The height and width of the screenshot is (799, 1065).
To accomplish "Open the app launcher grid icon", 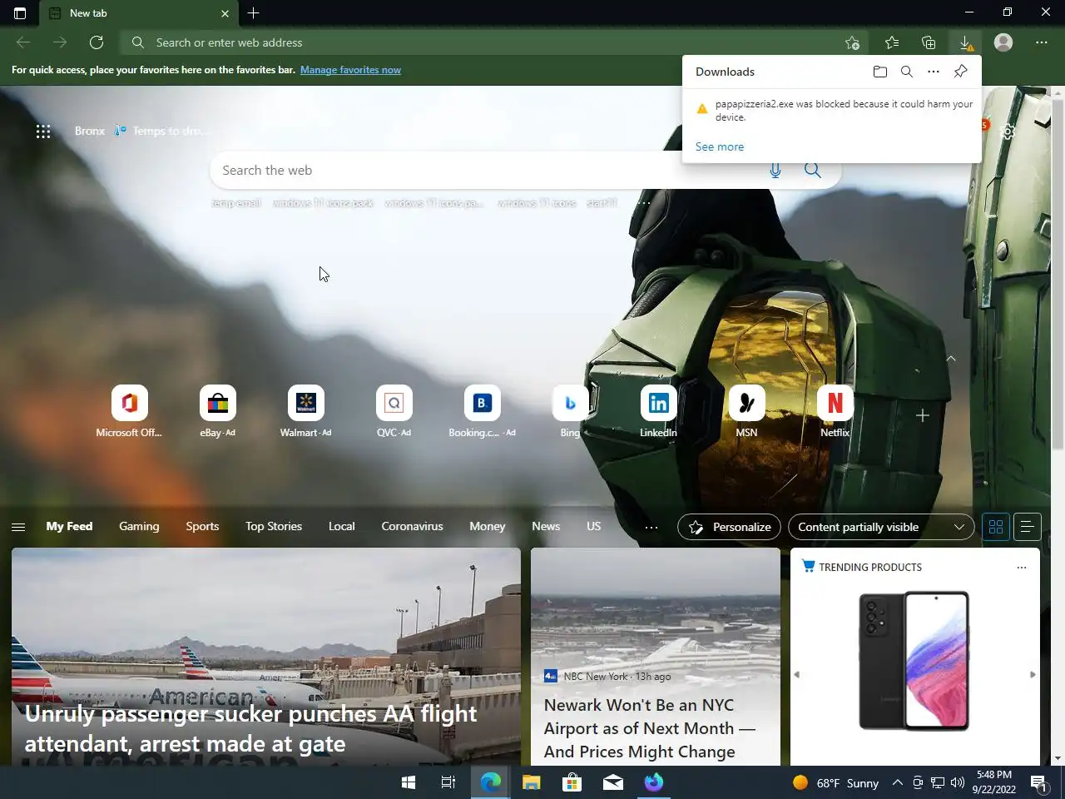I will point(43,131).
